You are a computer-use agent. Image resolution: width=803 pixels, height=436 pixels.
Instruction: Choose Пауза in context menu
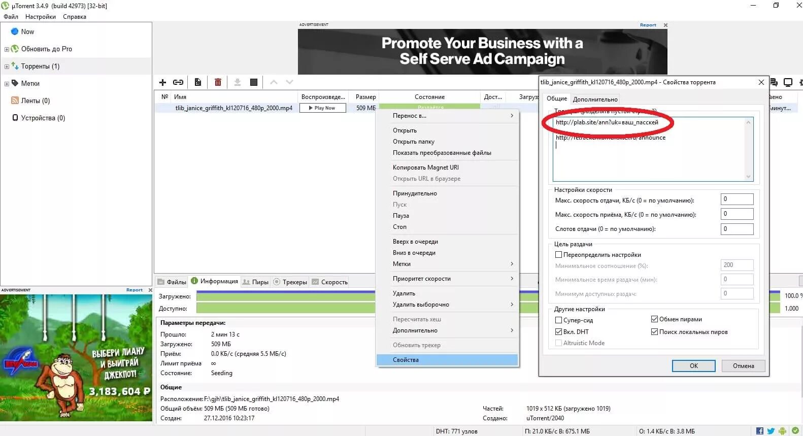tap(448, 216)
